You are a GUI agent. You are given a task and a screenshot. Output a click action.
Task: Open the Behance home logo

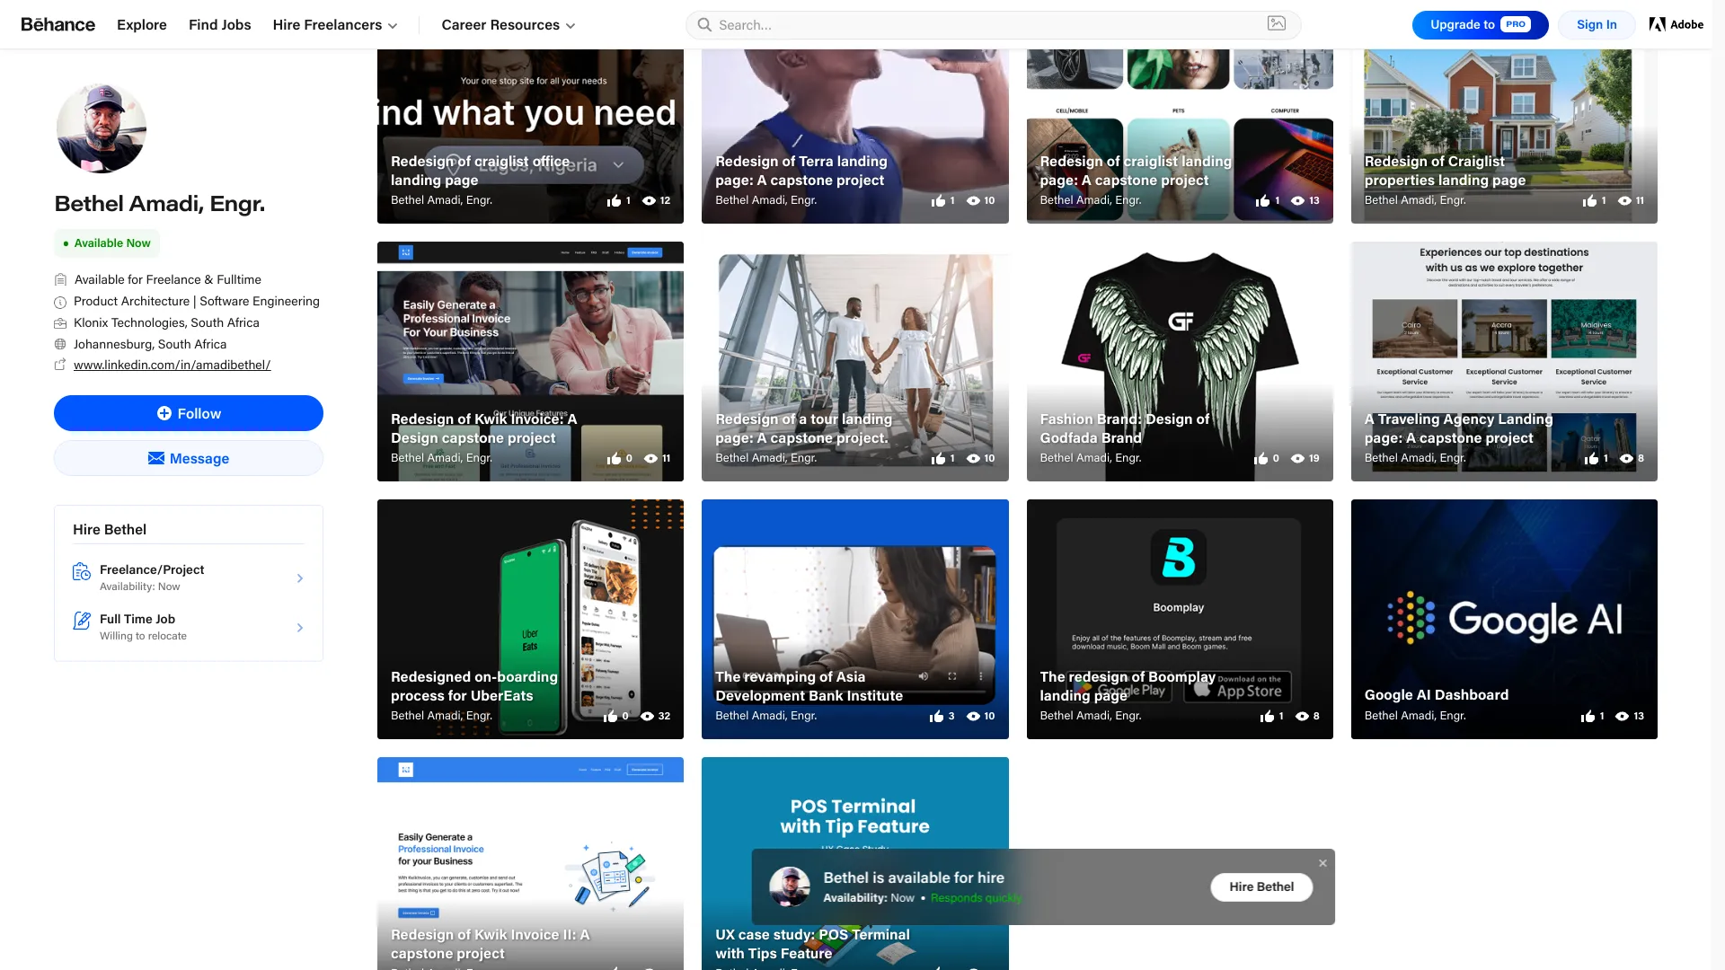[x=57, y=24]
